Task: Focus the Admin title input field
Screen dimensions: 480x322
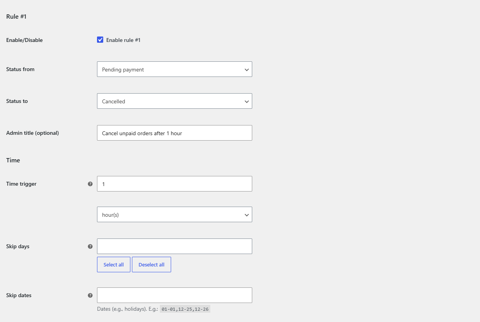Action: click(x=175, y=133)
